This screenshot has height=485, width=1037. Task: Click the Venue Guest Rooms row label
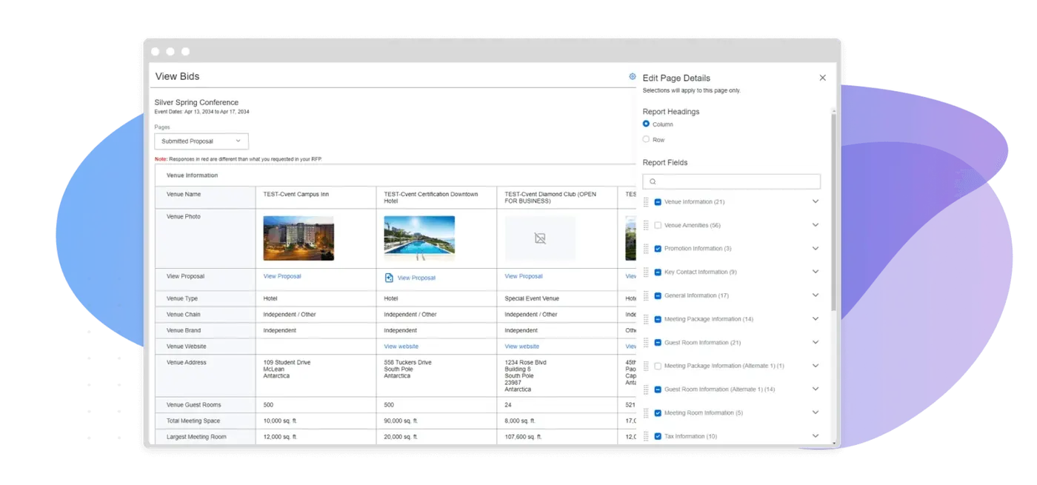click(x=194, y=405)
